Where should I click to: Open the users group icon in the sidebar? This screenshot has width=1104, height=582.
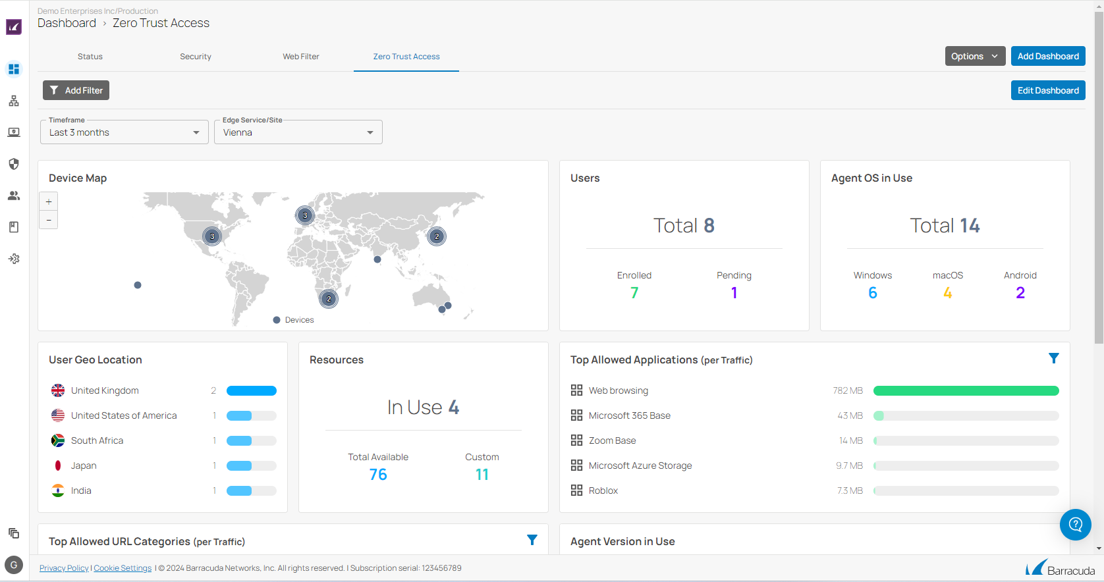tap(14, 196)
